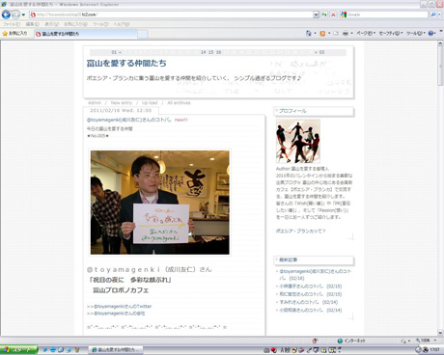Screen dimensions: 444x355
Task: Click calendar day 16 in blog header
Action: 219,52
